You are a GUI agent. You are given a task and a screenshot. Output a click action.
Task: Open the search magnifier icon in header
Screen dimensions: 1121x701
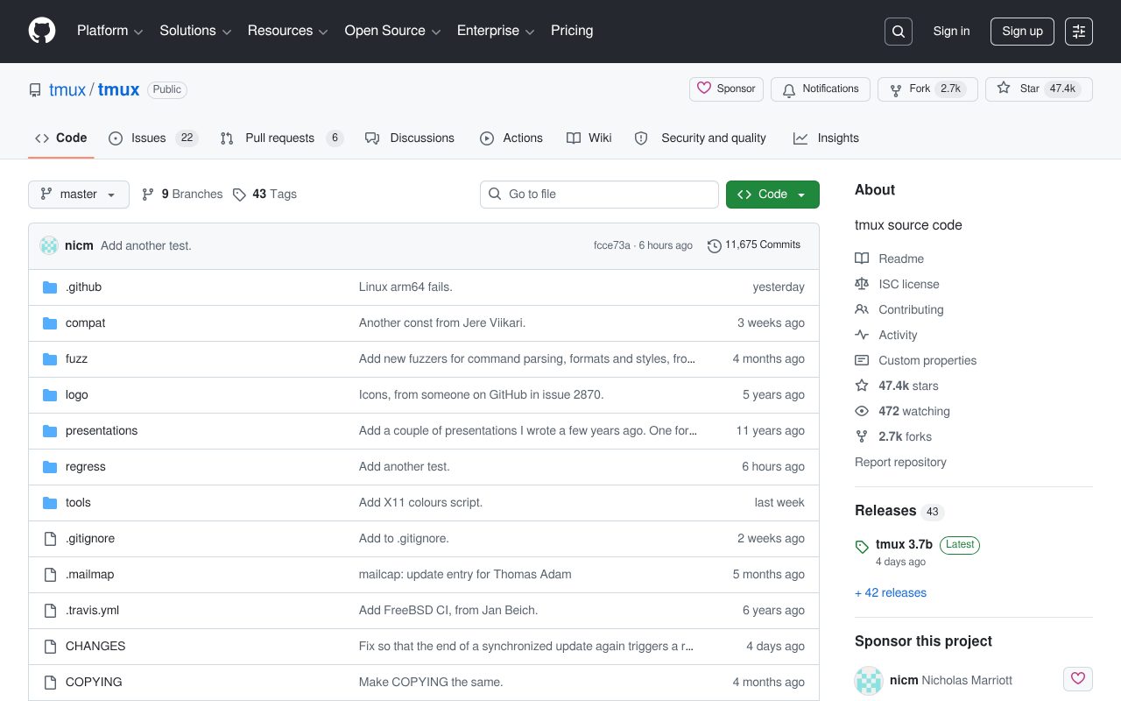(x=899, y=32)
